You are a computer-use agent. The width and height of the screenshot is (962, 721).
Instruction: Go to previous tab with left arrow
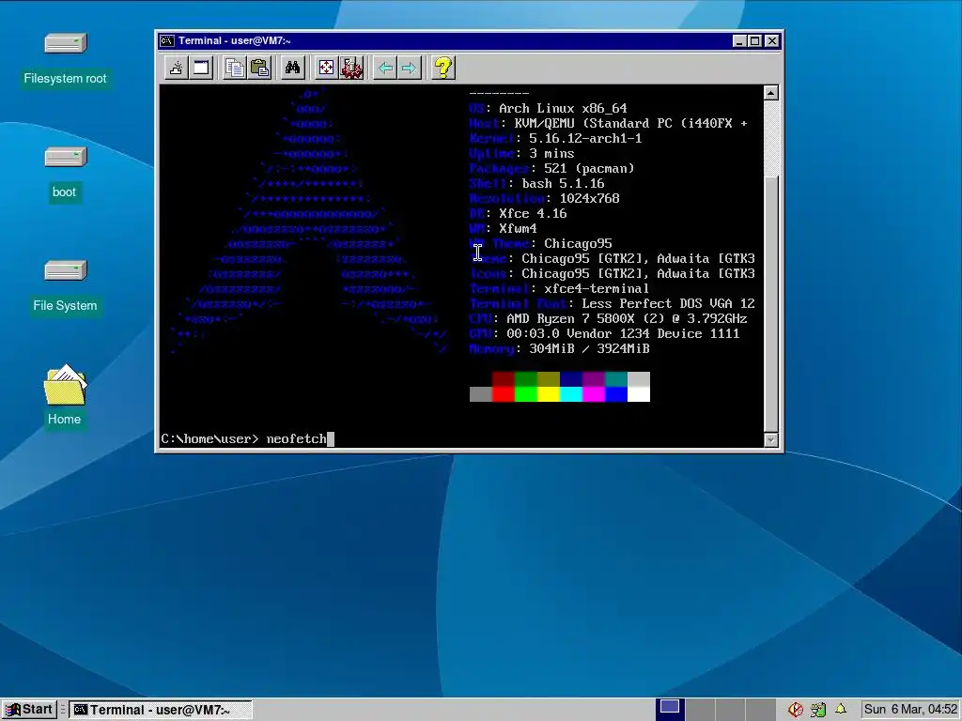385,68
